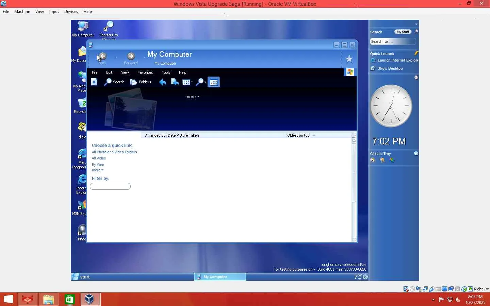Open the File menu in My Computer

pos(95,72)
